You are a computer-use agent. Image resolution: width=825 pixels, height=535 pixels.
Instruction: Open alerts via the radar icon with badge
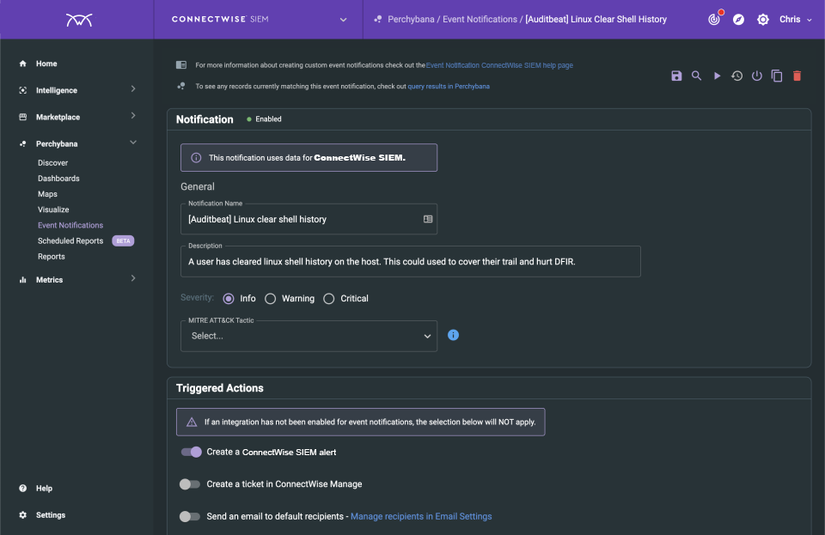(714, 19)
